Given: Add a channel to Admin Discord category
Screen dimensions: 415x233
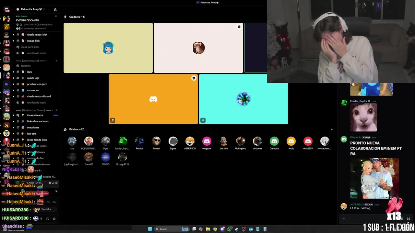Looking at the screenshot, I should [x=56, y=61].
